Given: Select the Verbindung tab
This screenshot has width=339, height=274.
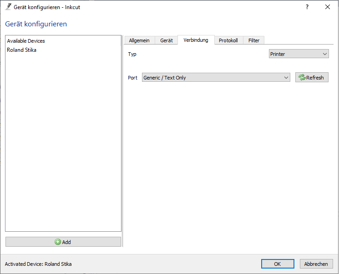Looking at the screenshot, I should [196, 40].
